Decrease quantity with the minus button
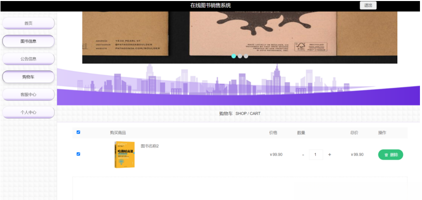422x200 pixels. click(x=303, y=155)
